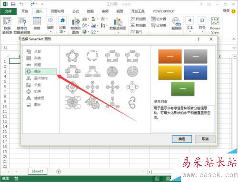Choose the Block Cycle layout with arrows

[112, 56]
